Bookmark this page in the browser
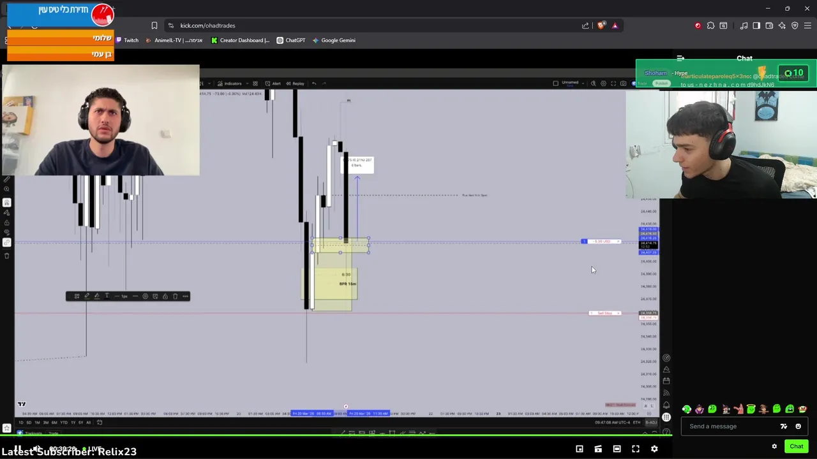 point(154,25)
